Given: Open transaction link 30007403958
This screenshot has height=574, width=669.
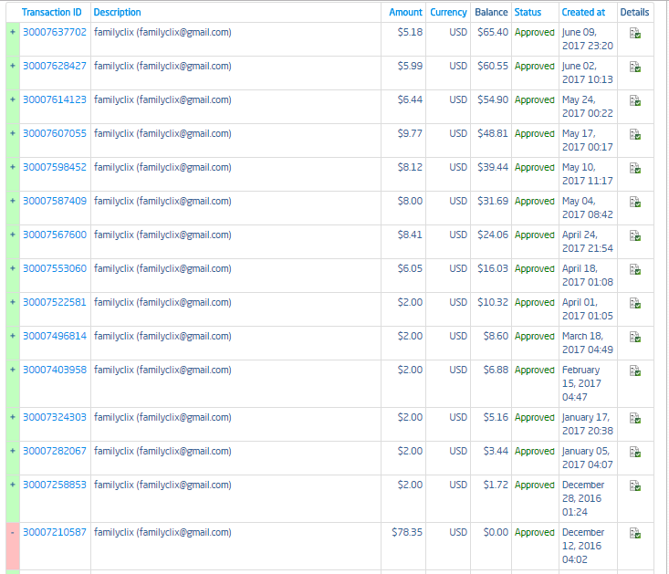Looking at the screenshot, I should tap(55, 370).
